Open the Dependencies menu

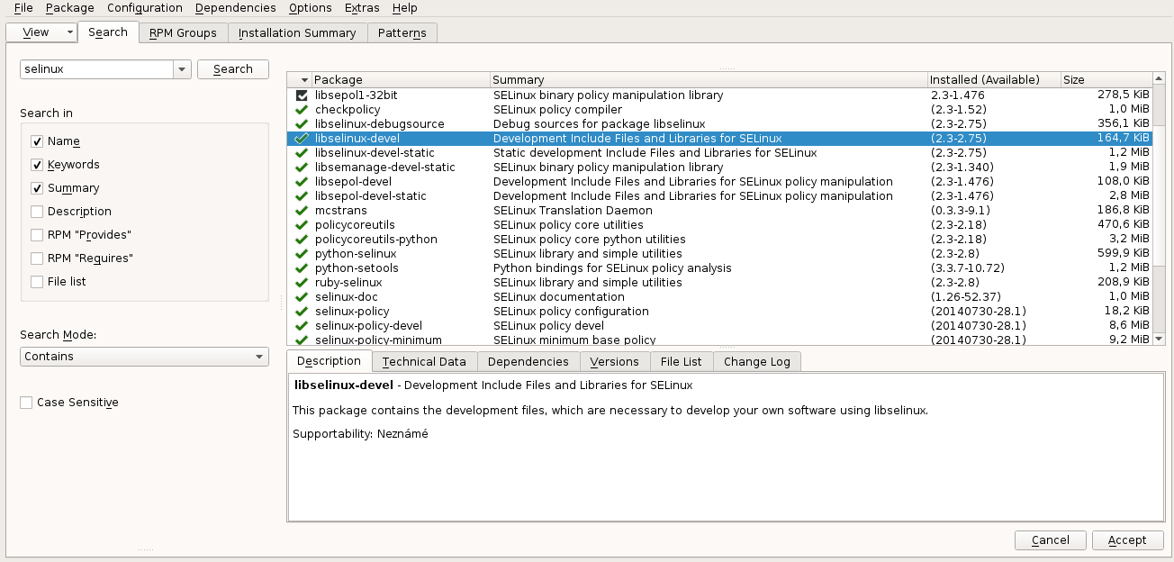click(x=235, y=8)
